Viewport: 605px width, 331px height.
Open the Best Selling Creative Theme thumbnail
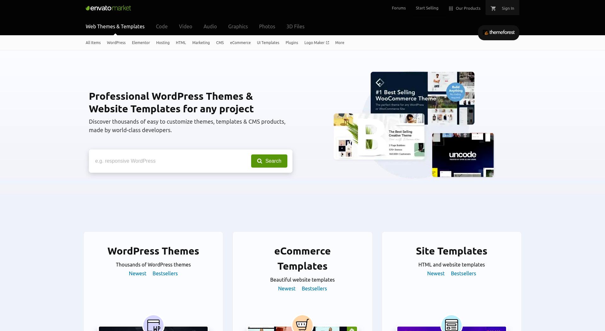(x=379, y=136)
